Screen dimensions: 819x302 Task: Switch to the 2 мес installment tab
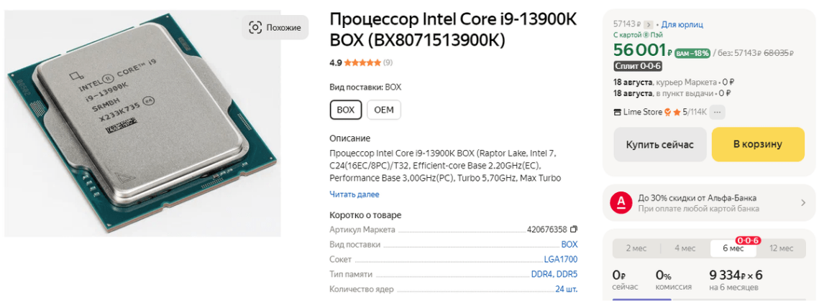coord(636,248)
